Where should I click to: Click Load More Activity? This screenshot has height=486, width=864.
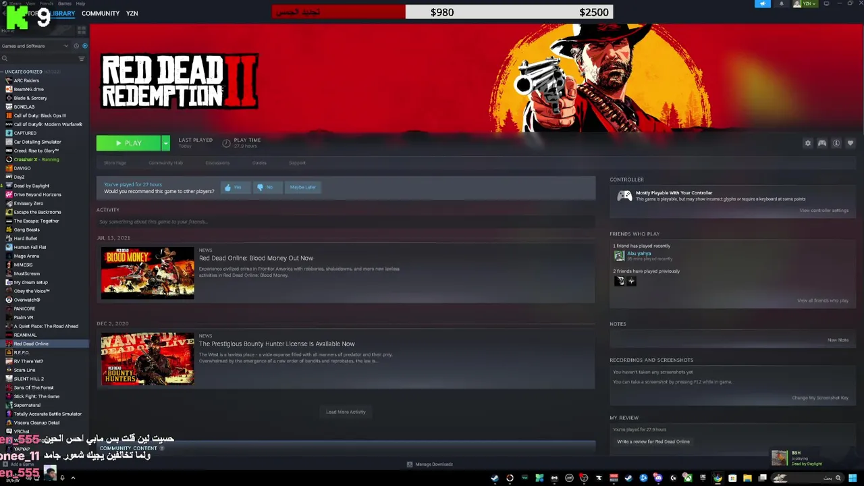click(x=346, y=412)
